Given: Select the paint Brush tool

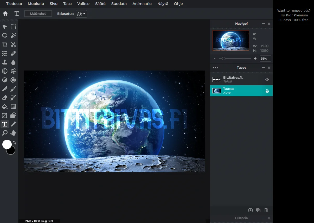Looking at the screenshot, I should [x=13, y=89].
